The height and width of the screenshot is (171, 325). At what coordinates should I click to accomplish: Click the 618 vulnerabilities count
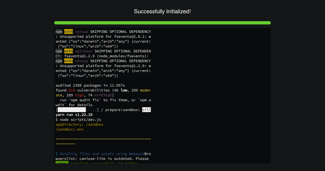[x=72, y=90]
